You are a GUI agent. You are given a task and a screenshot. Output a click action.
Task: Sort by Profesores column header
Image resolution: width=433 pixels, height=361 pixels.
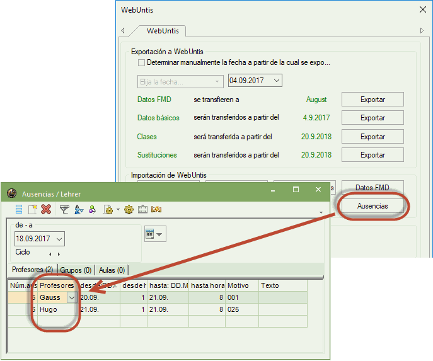[x=57, y=285]
